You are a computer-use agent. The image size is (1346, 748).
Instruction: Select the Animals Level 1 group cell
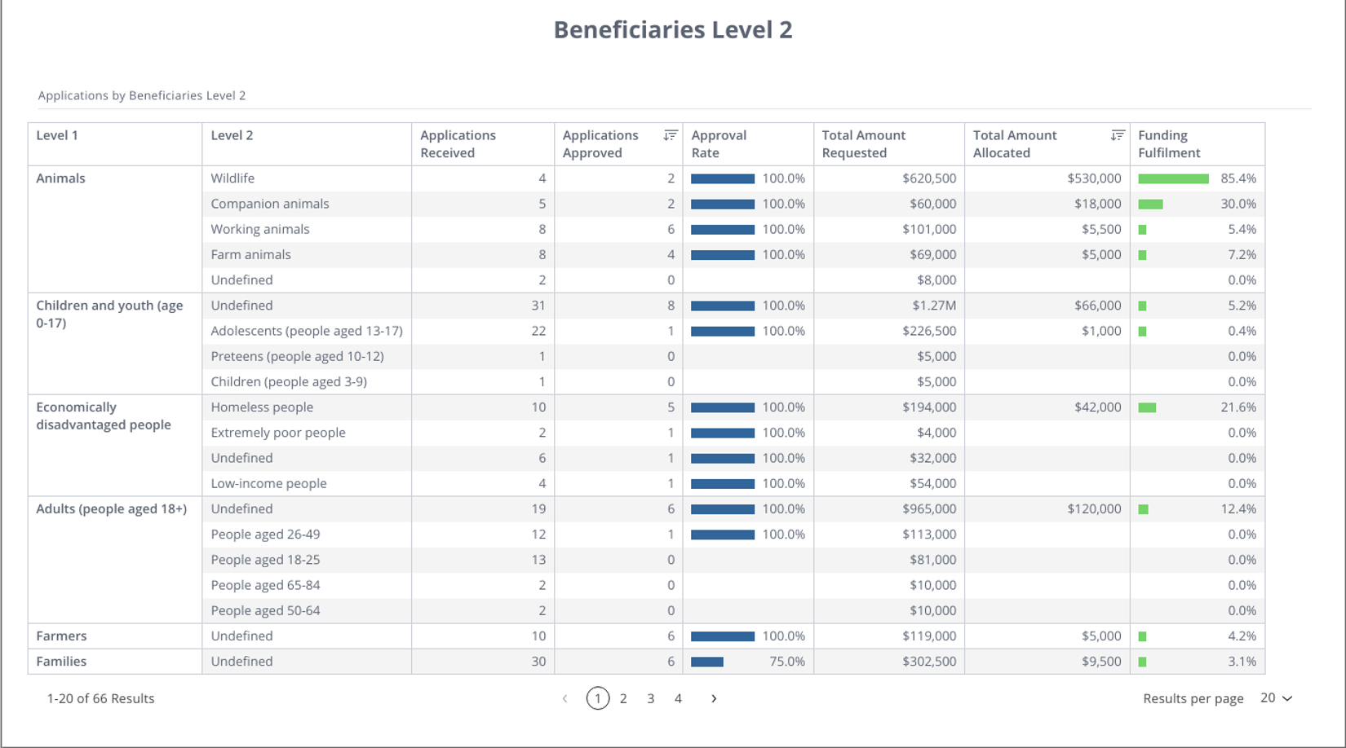[60, 178]
